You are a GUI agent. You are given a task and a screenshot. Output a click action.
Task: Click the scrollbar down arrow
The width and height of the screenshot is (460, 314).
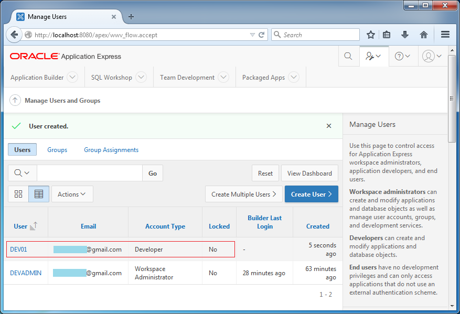[452, 306]
